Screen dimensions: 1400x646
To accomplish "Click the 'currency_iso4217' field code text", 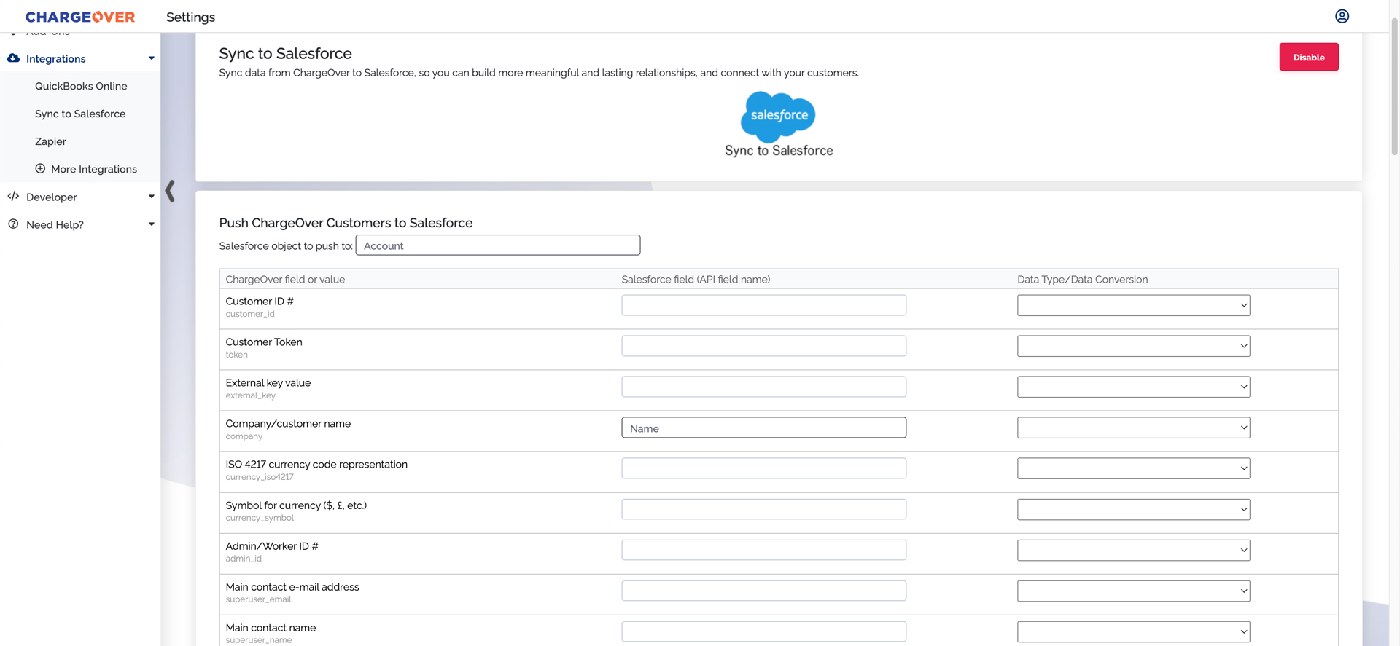I will (260, 477).
